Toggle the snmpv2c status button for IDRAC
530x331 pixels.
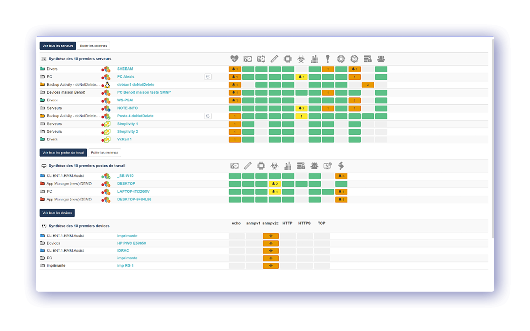point(271,251)
